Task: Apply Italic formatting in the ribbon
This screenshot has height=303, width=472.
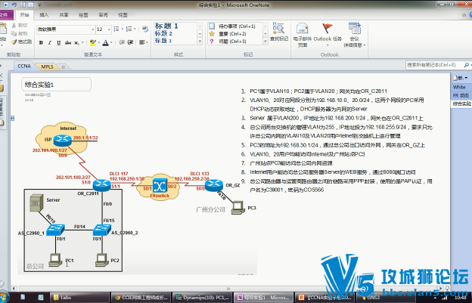Action: (x=48, y=41)
